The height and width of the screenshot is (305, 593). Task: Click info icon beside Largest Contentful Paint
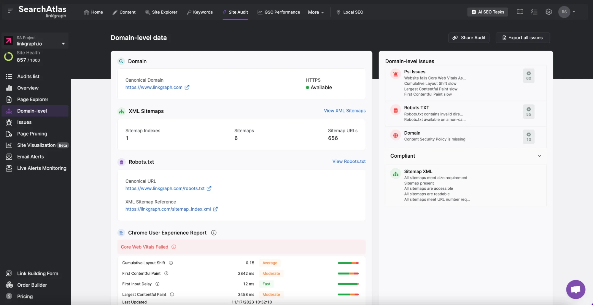pos(172,294)
